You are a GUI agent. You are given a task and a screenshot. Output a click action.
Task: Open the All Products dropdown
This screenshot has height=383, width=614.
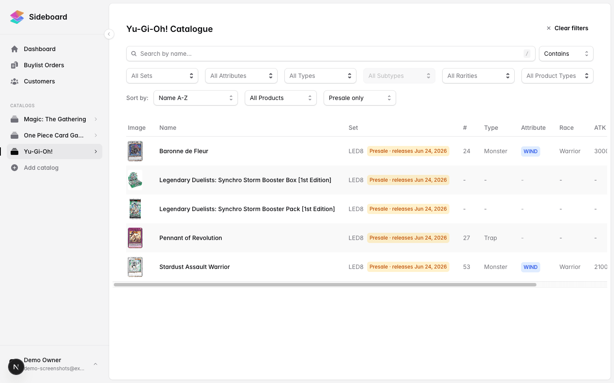pos(281,98)
